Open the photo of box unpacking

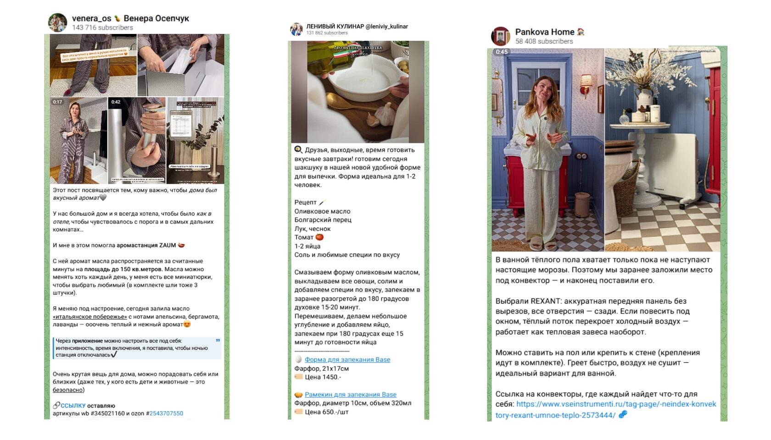pos(181,65)
